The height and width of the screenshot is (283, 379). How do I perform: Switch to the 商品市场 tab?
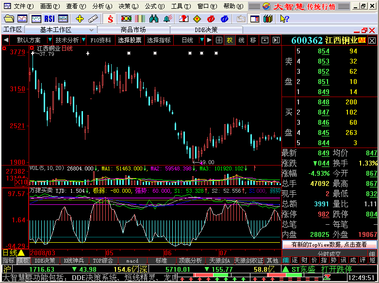pos(133,30)
